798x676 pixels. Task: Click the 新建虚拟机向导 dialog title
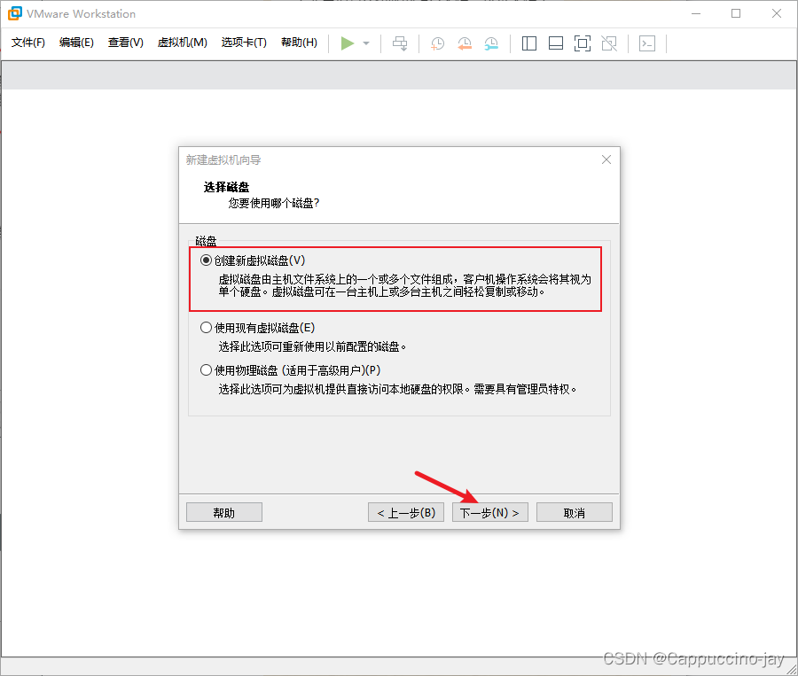click(223, 160)
